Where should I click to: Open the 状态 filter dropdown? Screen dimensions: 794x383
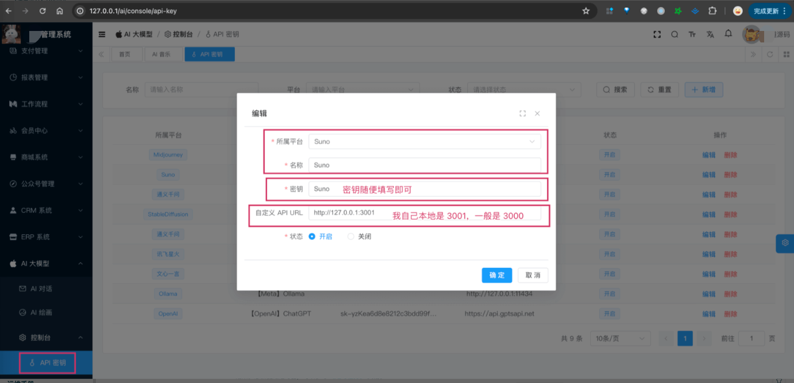[x=525, y=89]
